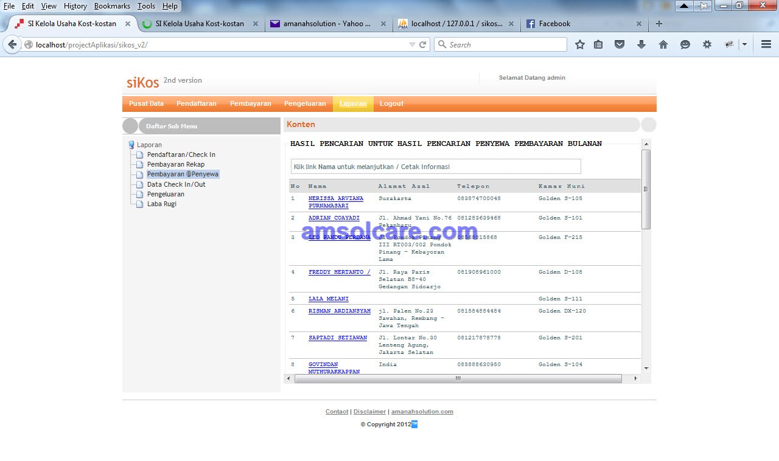Screen dimensions: 779x461
Task: Click the Disclaimer footer link
Action: tap(369, 412)
